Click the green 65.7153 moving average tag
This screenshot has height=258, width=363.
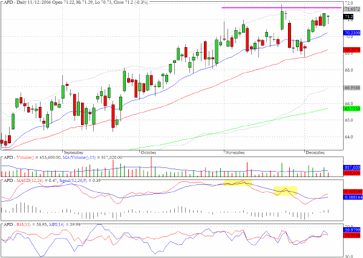pyautogui.click(x=352, y=108)
